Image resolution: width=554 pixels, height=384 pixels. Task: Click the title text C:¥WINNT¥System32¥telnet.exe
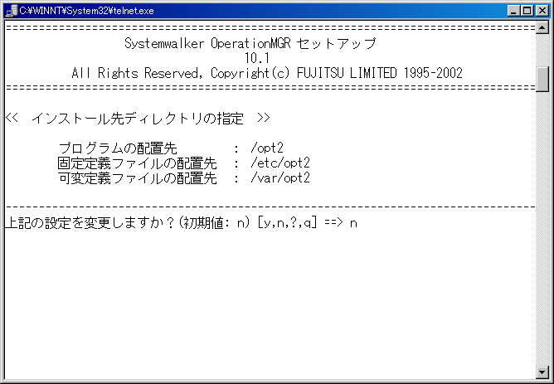pyautogui.click(x=86, y=11)
